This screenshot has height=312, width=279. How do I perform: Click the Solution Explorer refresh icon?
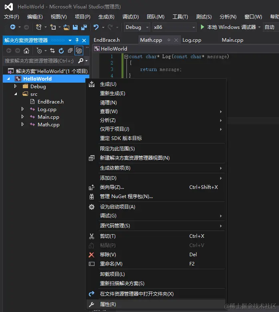(x=61, y=51)
